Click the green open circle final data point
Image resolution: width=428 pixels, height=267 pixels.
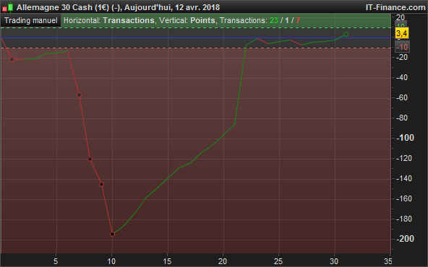(x=346, y=35)
